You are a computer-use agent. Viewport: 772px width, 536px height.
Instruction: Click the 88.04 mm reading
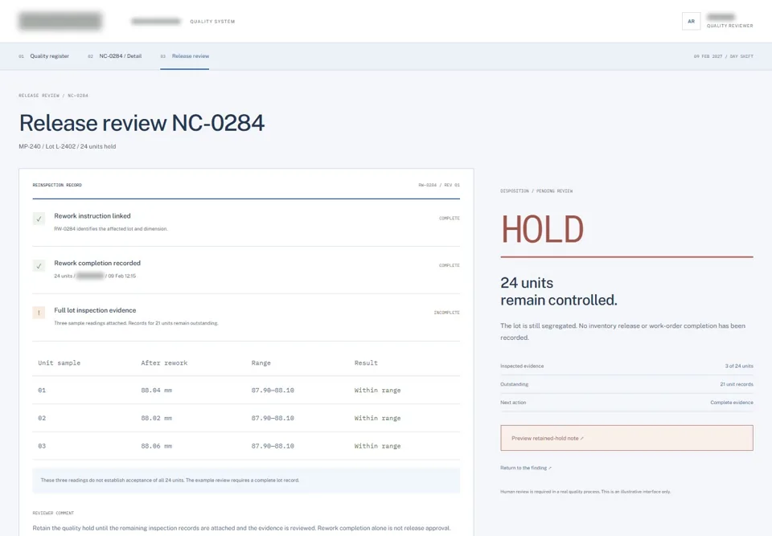click(x=157, y=391)
